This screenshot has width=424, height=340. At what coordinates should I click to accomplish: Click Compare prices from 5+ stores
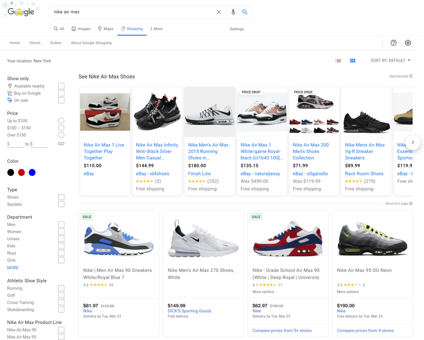pyautogui.click(x=282, y=331)
